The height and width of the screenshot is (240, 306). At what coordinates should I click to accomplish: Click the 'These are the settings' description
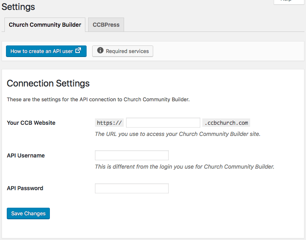click(x=98, y=100)
